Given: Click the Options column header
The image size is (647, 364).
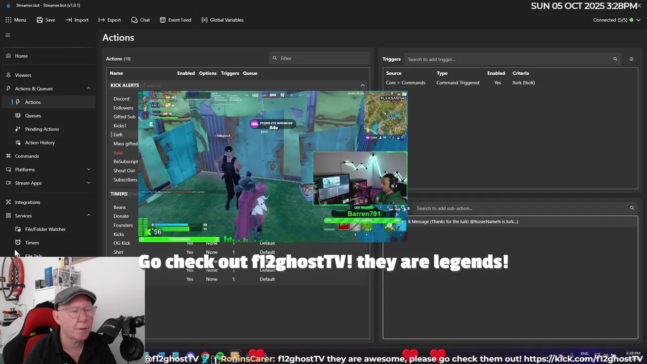Looking at the screenshot, I should (x=208, y=73).
